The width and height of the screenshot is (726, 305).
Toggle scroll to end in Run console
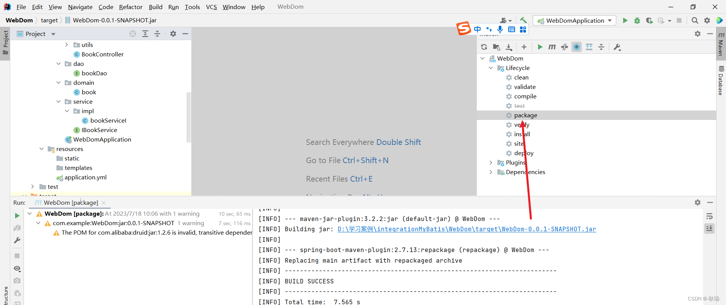(709, 229)
